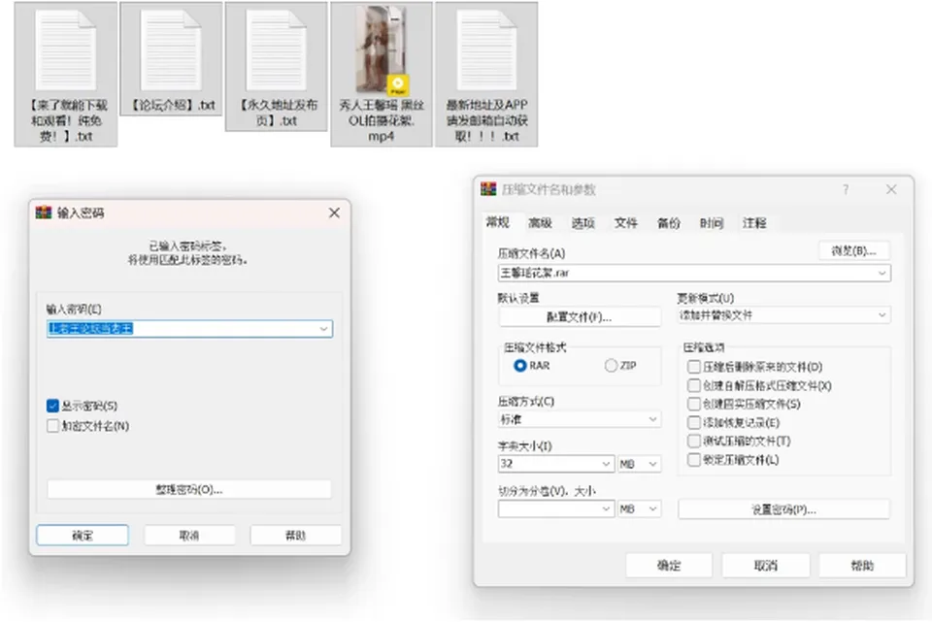The width and height of the screenshot is (932, 622).
Task: Click 取消 in the 压缩文件名和参数 dialog
Action: 766,566
